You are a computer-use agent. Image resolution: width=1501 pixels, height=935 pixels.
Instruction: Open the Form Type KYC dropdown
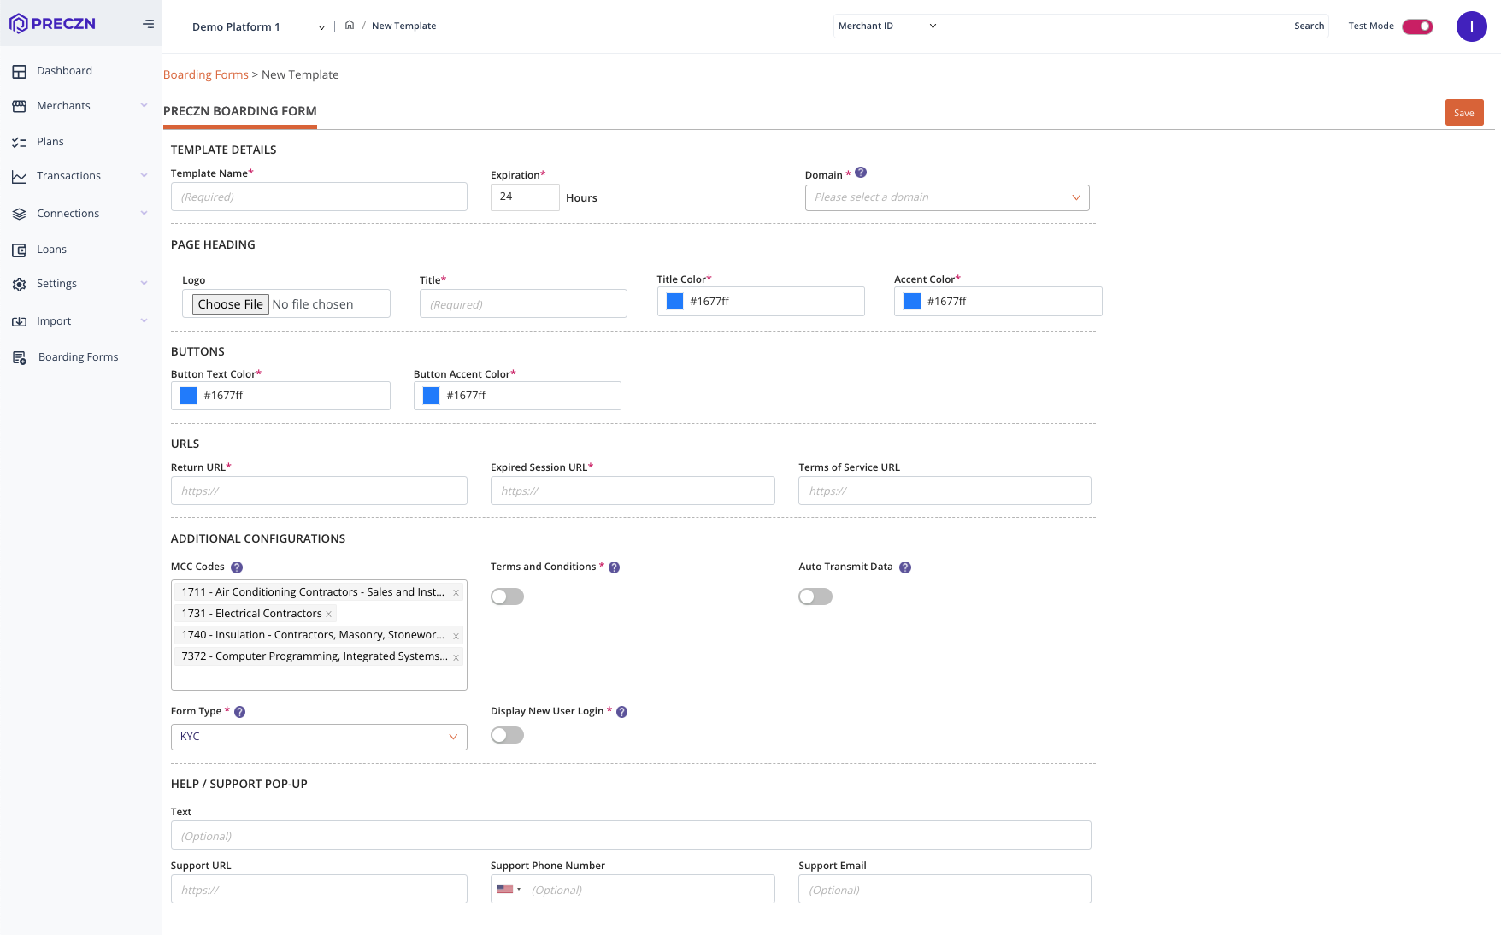pyautogui.click(x=318, y=737)
